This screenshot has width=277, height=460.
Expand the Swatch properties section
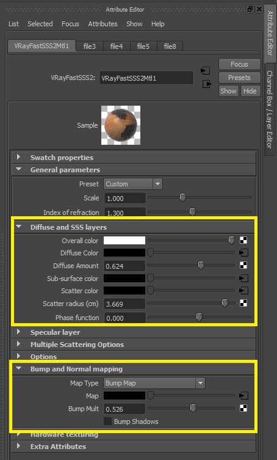click(18, 157)
